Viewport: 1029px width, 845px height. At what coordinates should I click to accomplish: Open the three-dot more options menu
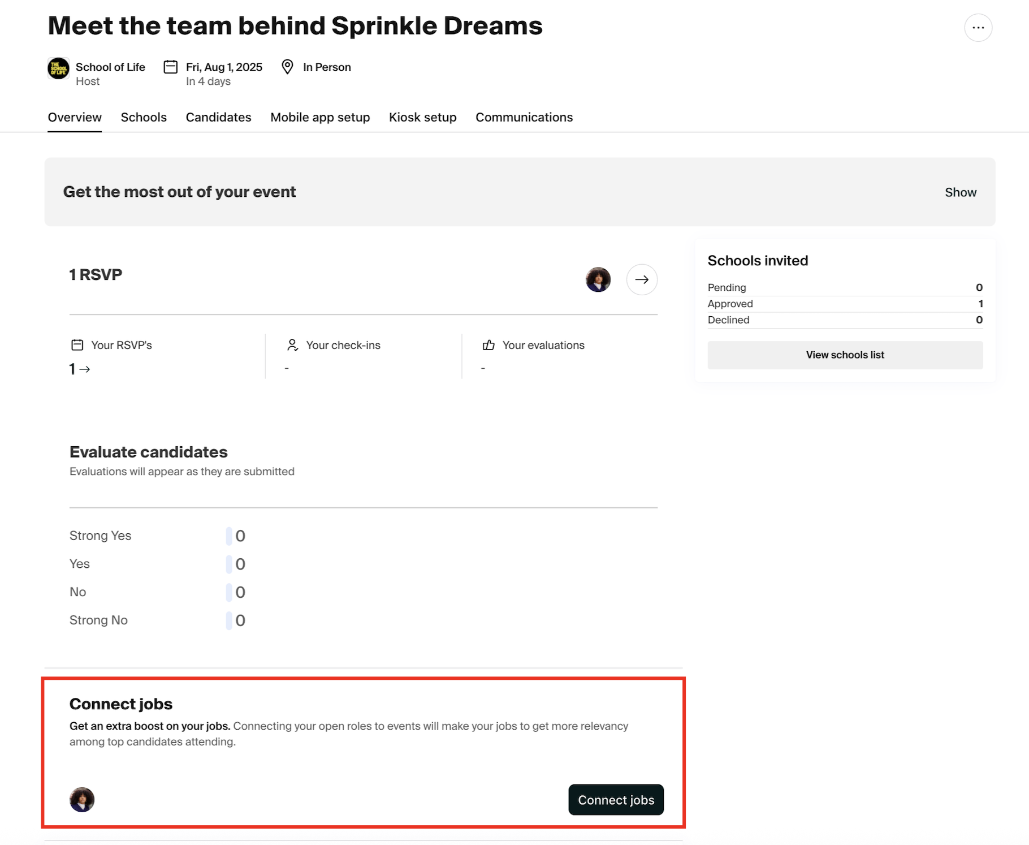click(978, 28)
